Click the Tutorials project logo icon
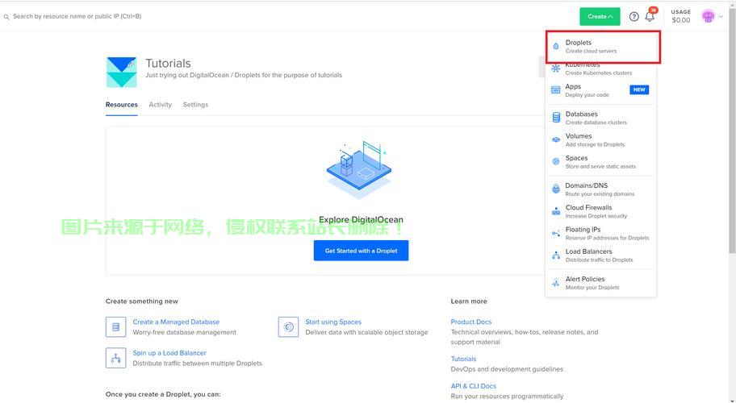The image size is (736, 403). click(122, 73)
